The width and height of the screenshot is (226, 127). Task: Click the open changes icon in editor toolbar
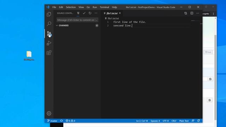click(x=186, y=13)
